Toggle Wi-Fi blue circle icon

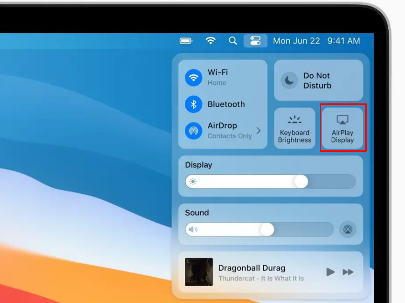[x=193, y=78]
